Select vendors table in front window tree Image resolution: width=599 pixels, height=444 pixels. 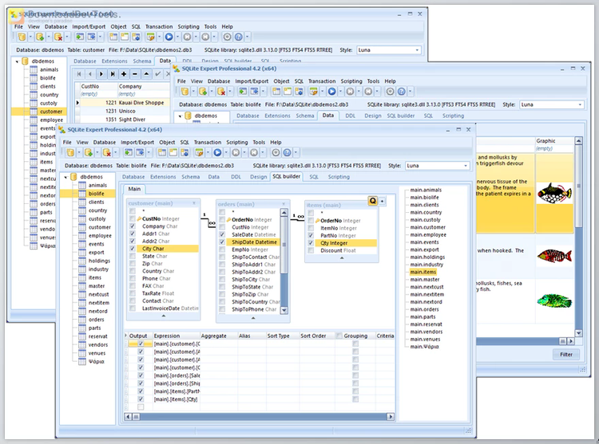pyautogui.click(x=97, y=344)
